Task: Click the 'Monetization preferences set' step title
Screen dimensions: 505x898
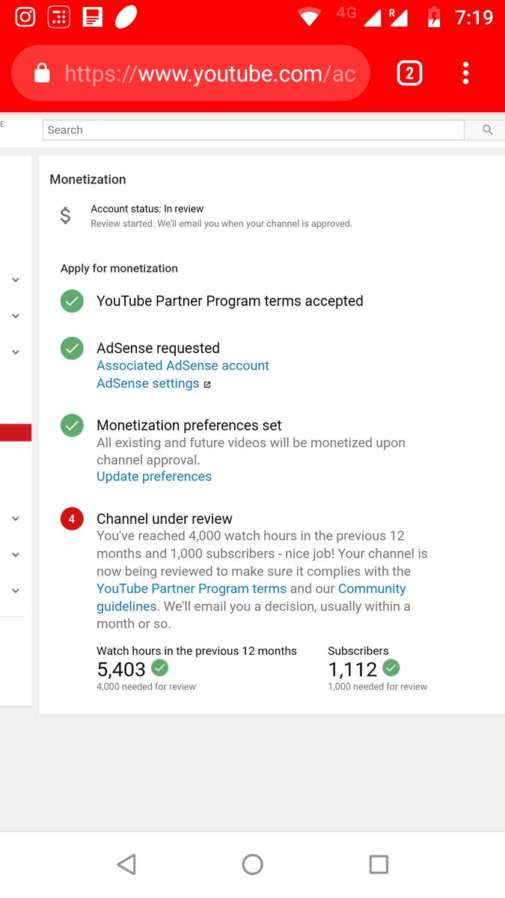Action: (189, 425)
